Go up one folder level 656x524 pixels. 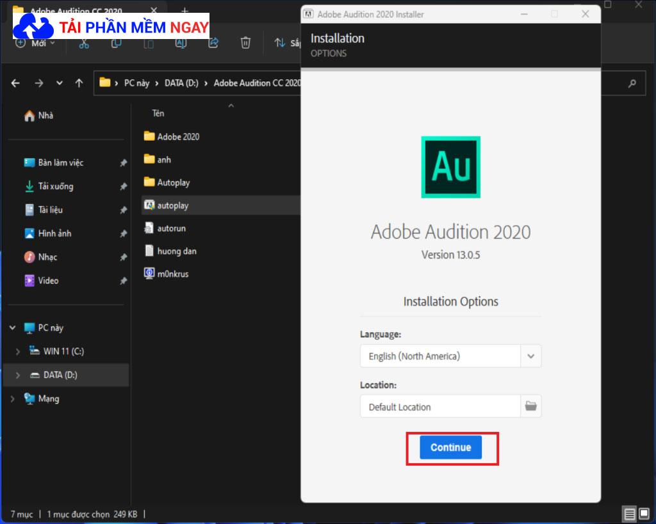pyautogui.click(x=79, y=83)
